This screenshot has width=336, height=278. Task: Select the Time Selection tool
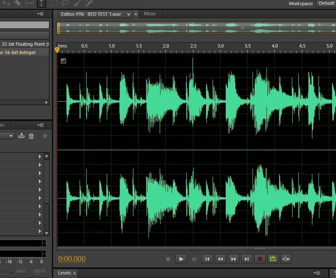42,3
